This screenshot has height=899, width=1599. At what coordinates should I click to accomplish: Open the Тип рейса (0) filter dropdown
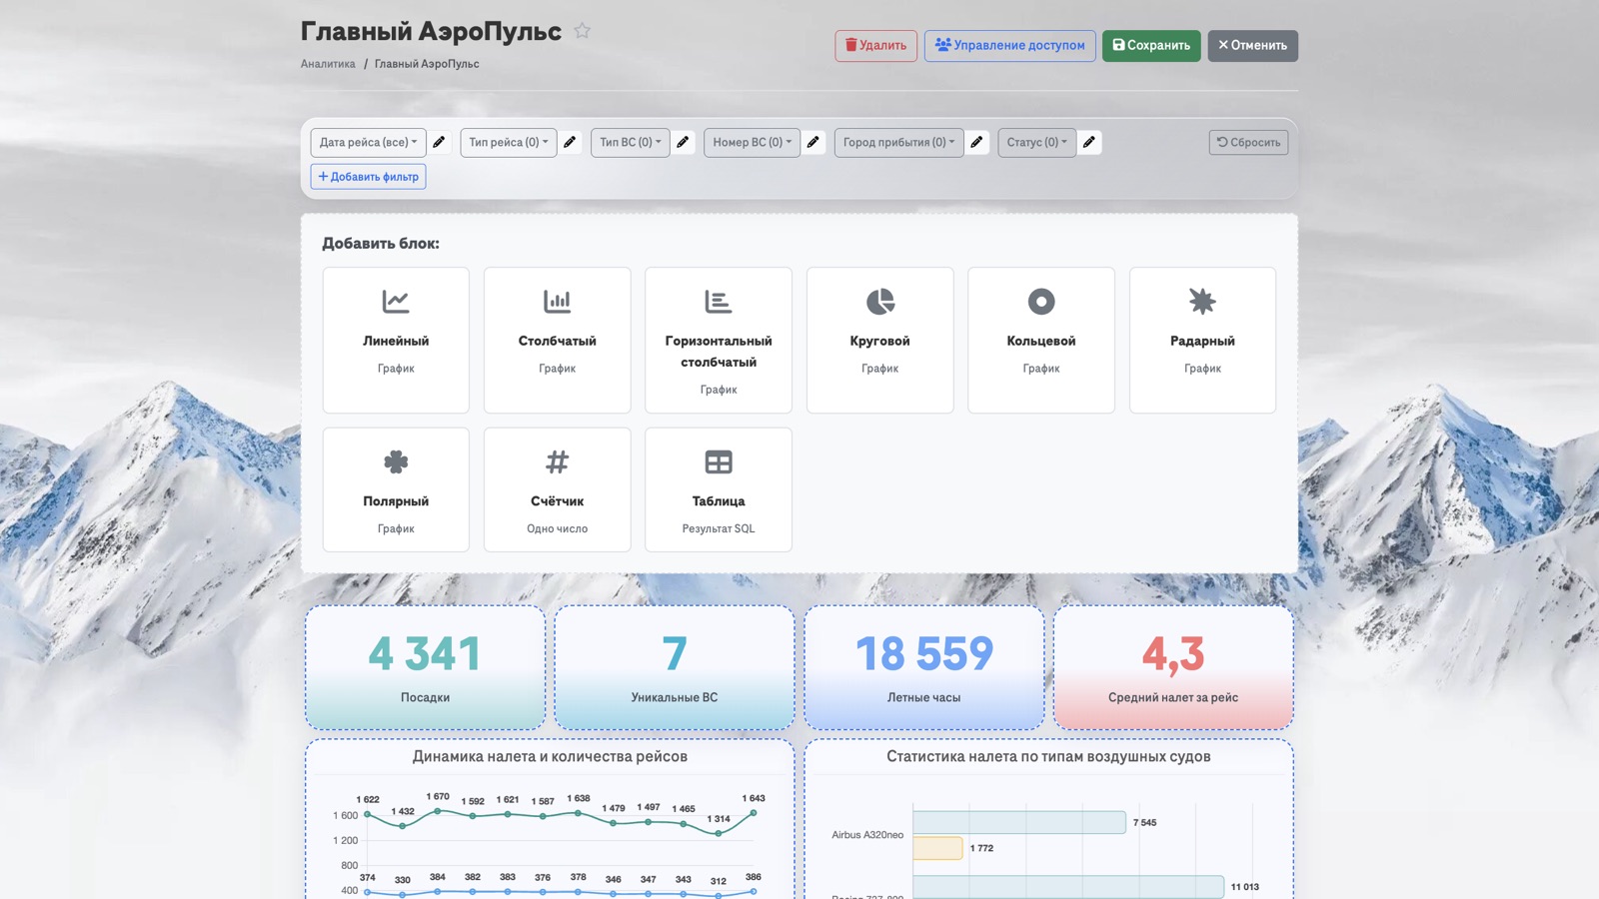[x=509, y=142]
